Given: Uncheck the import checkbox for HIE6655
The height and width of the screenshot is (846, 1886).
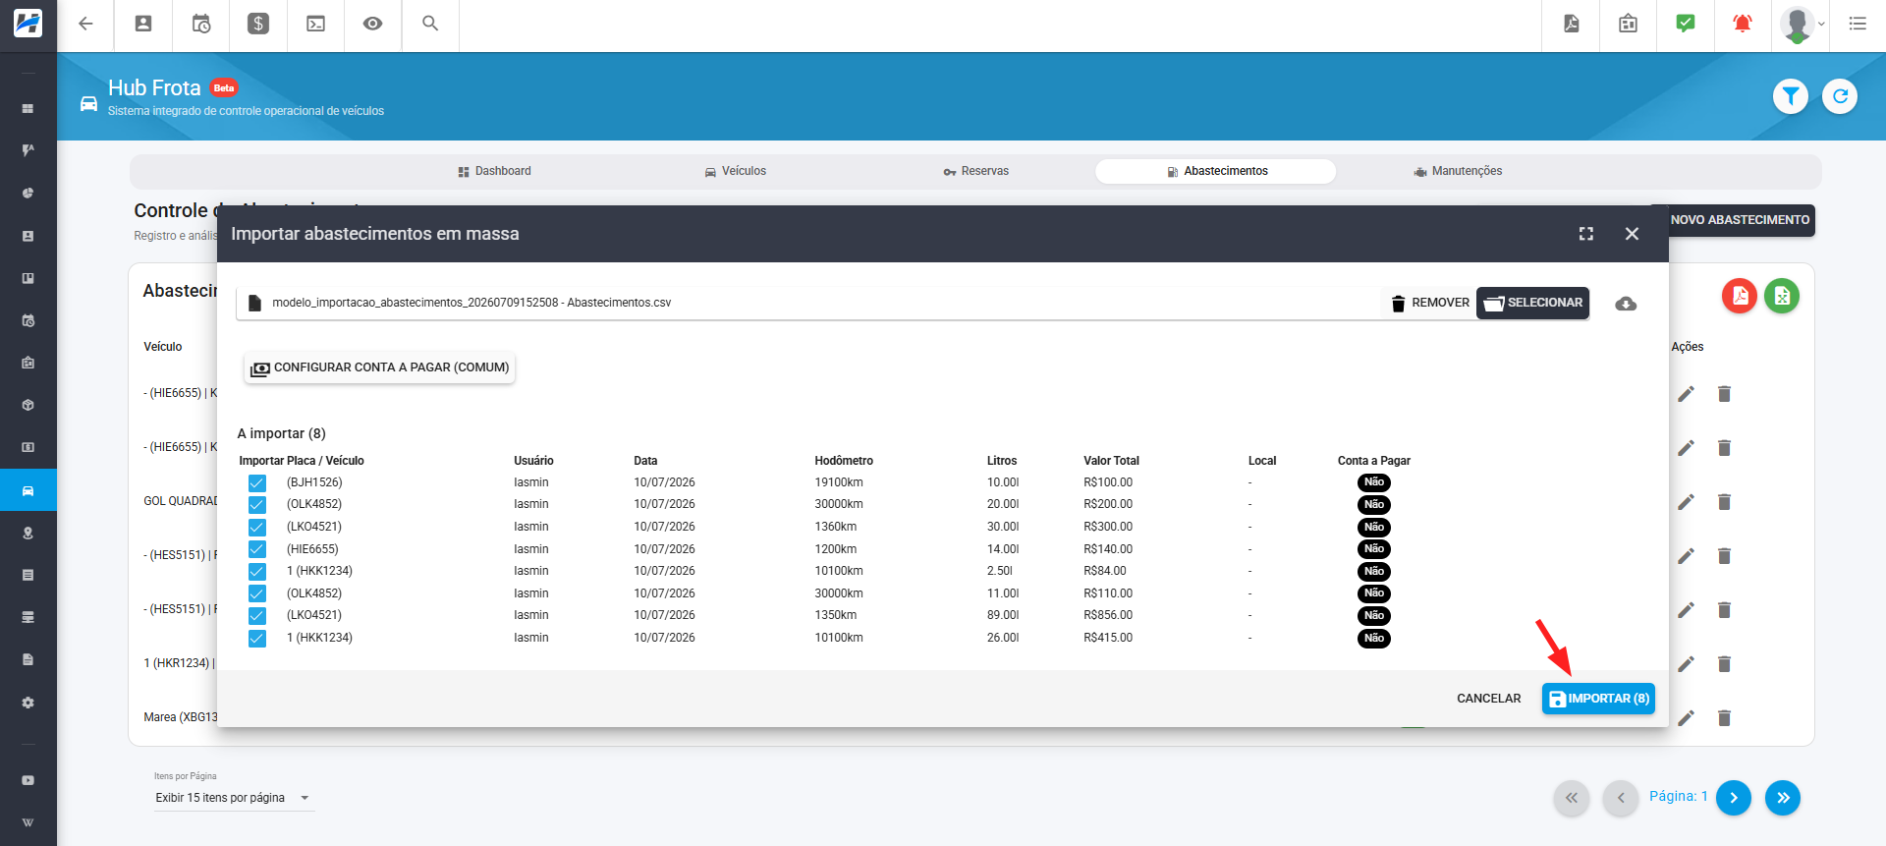Looking at the screenshot, I should [257, 549].
